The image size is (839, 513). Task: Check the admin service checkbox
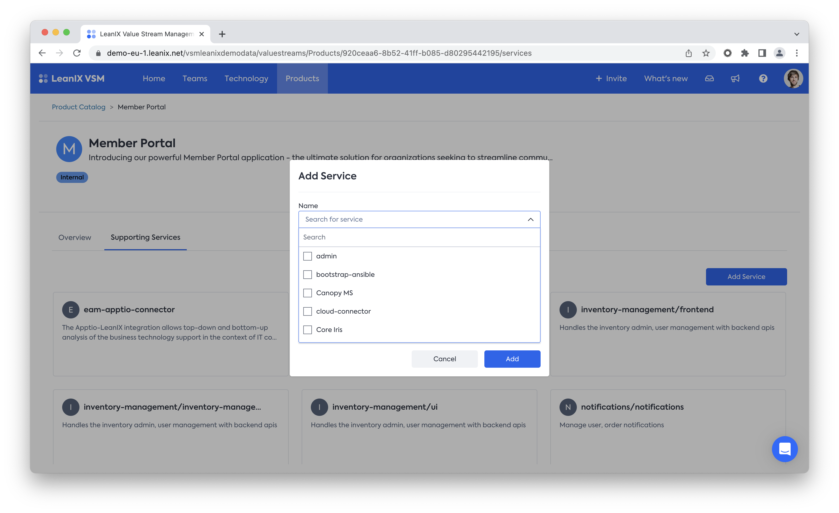[308, 256]
